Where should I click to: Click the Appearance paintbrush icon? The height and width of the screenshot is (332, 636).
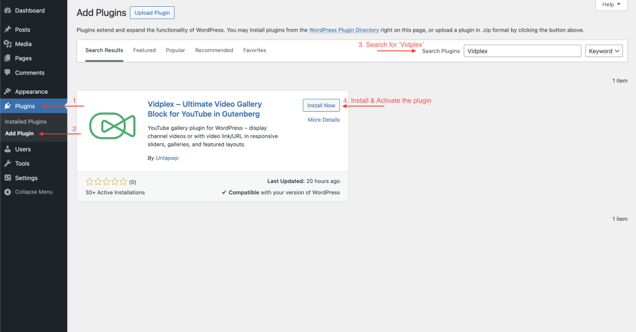(7, 92)
